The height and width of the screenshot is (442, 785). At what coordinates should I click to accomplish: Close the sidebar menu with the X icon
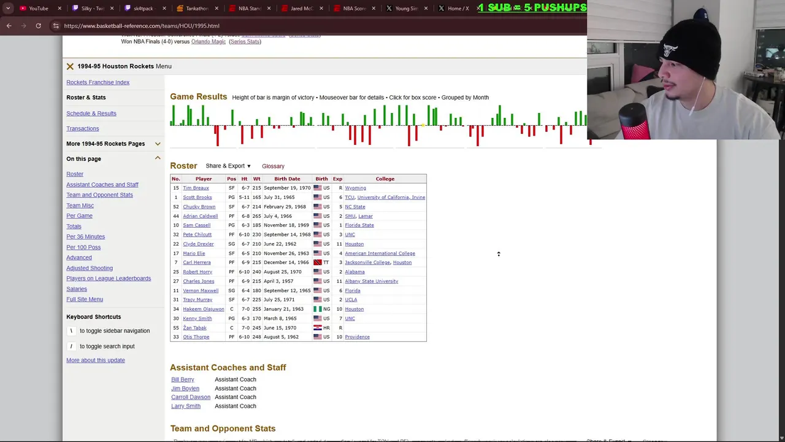70,66
